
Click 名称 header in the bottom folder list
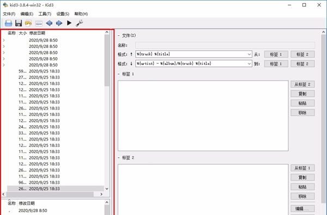coord(11,203)
